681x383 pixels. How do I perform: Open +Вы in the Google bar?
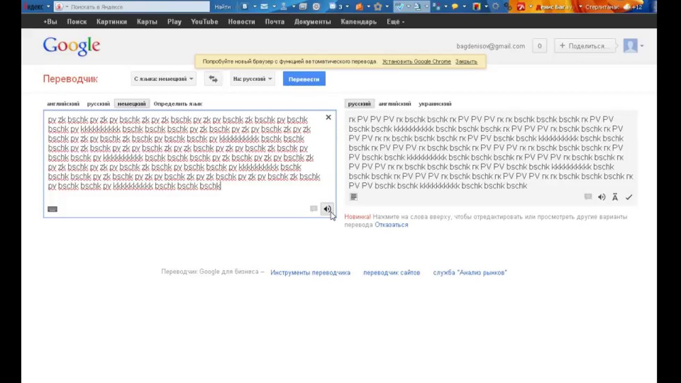(x=50, y=22)
